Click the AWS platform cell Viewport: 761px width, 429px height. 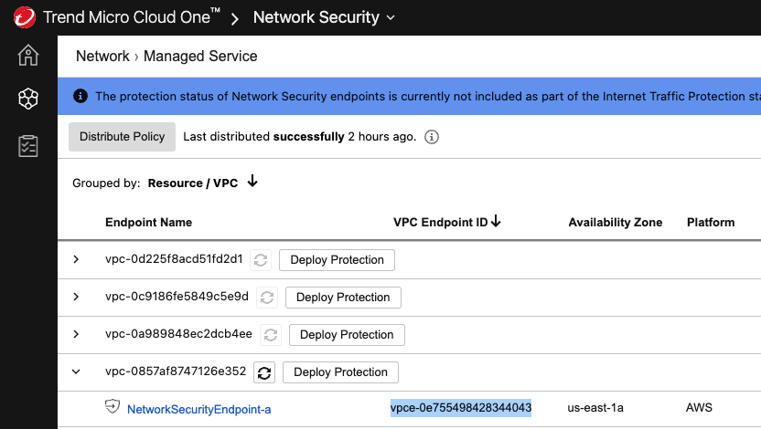coord(699,408)
